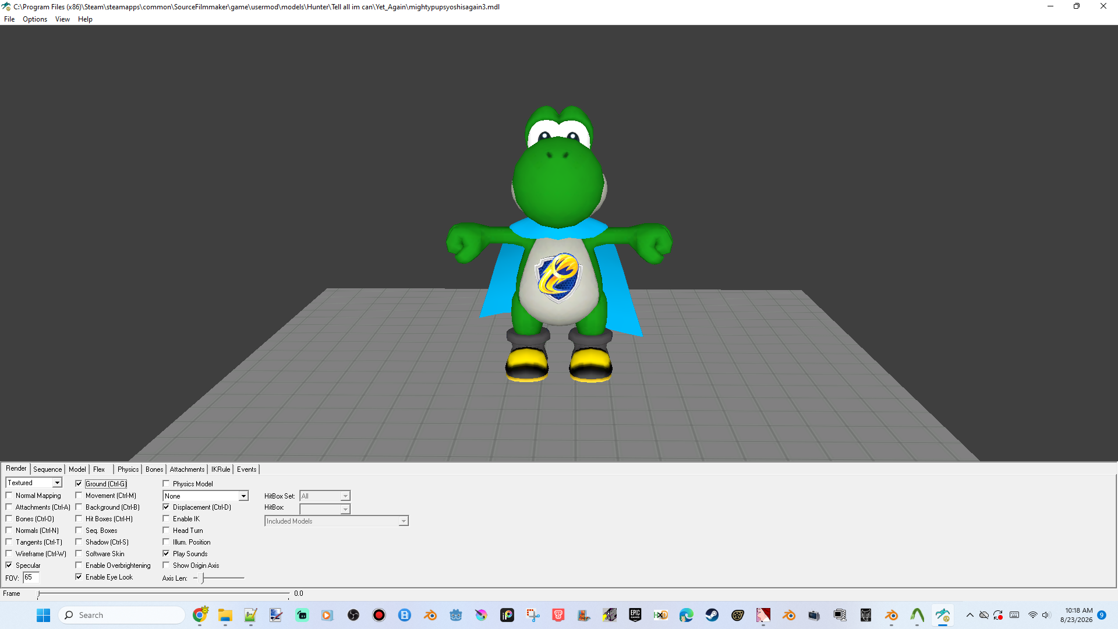This screenshot has height=629, width=1118.
Task: Switch to the active Half-Life Model Viewer taskbar icon
Action: (x=943, y=615)
